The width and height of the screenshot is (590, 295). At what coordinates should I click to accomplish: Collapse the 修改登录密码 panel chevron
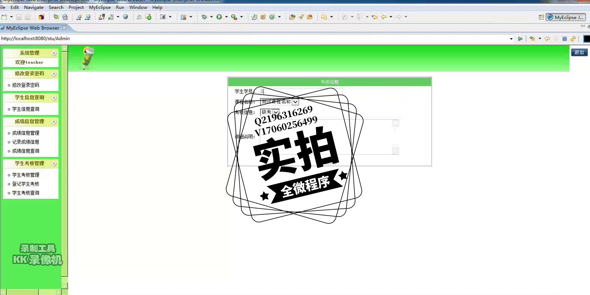click(x=54, y=74)
